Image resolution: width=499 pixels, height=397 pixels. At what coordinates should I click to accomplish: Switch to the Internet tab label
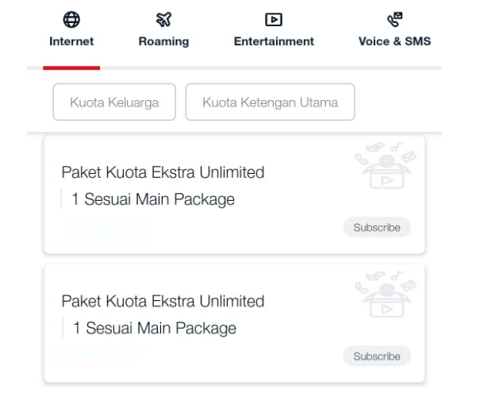pos(71,41)
